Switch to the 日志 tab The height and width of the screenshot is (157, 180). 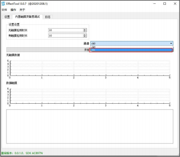[48, 17]
